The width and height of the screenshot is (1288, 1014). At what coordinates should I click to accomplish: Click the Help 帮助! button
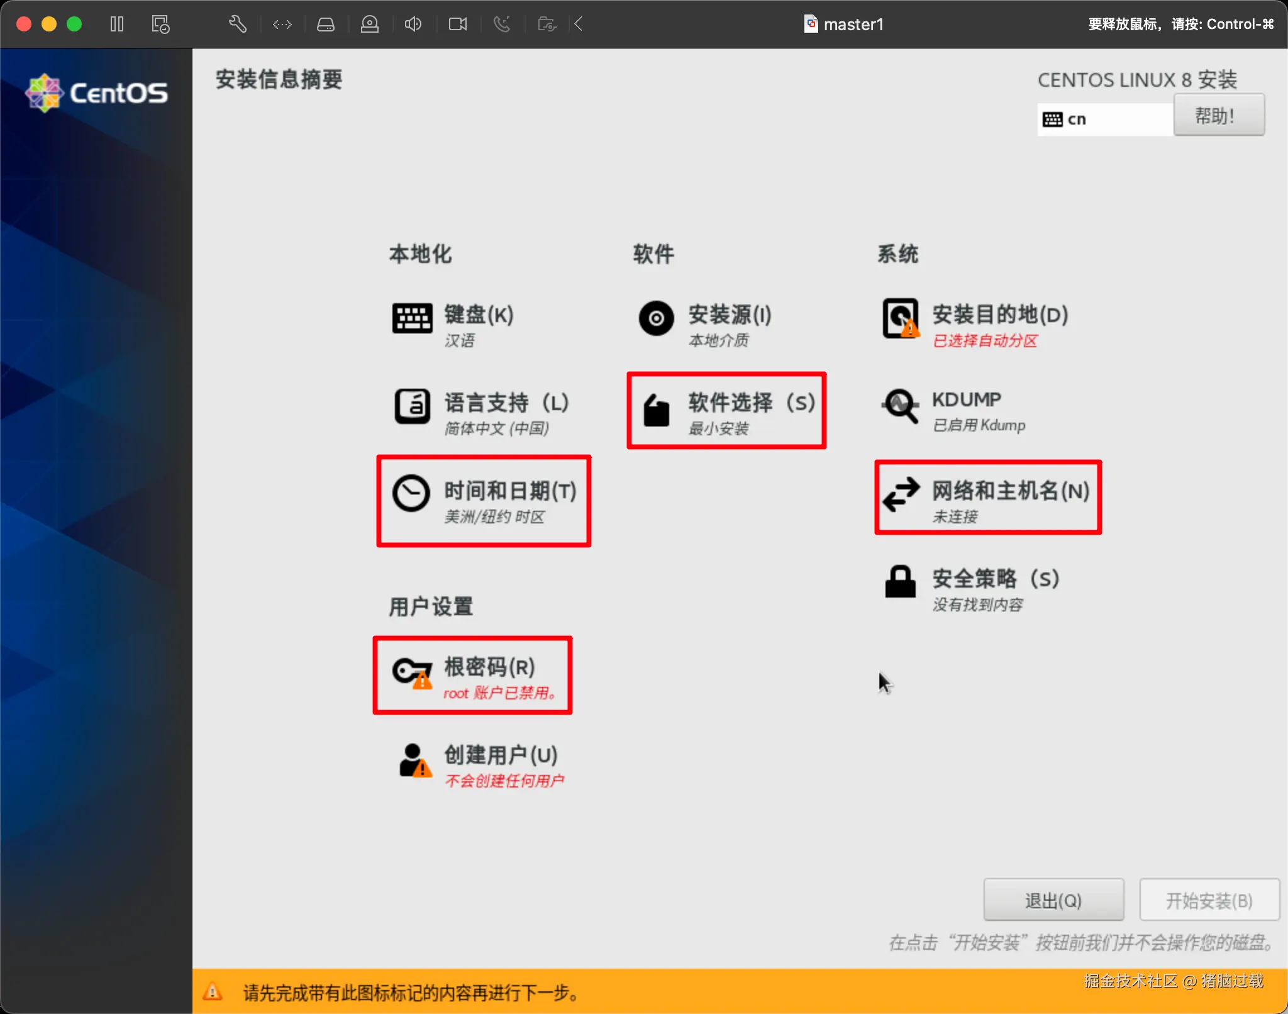pyautogui.click(x=1218, y=116)
